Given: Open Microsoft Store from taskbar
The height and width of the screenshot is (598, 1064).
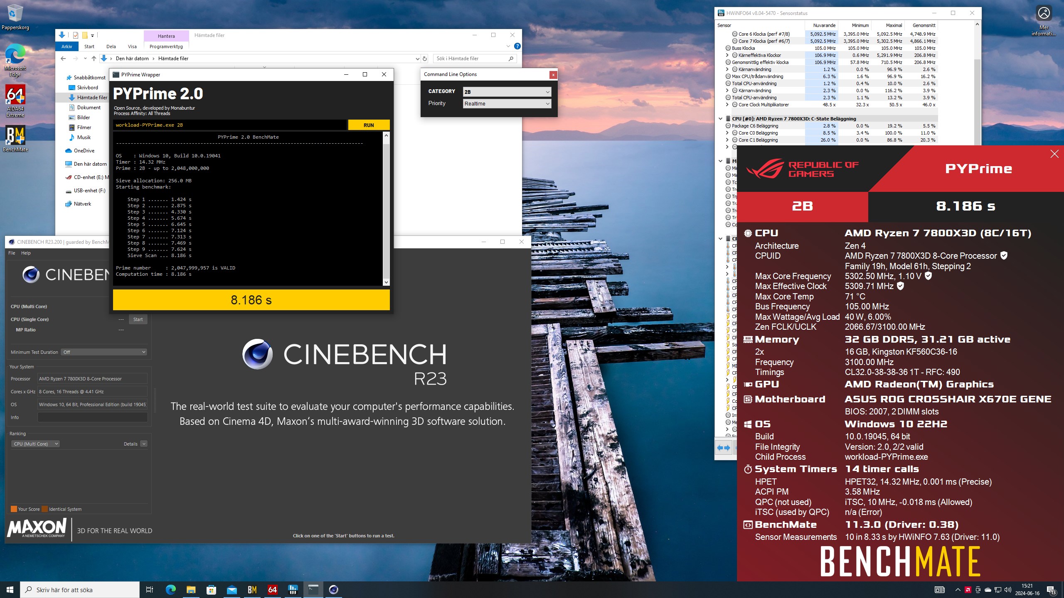Looking at the screenshot, I should [211, 590].
